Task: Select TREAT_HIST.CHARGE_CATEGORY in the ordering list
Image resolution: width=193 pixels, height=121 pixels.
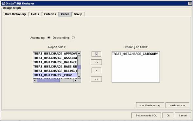Action: coord(135,54)
